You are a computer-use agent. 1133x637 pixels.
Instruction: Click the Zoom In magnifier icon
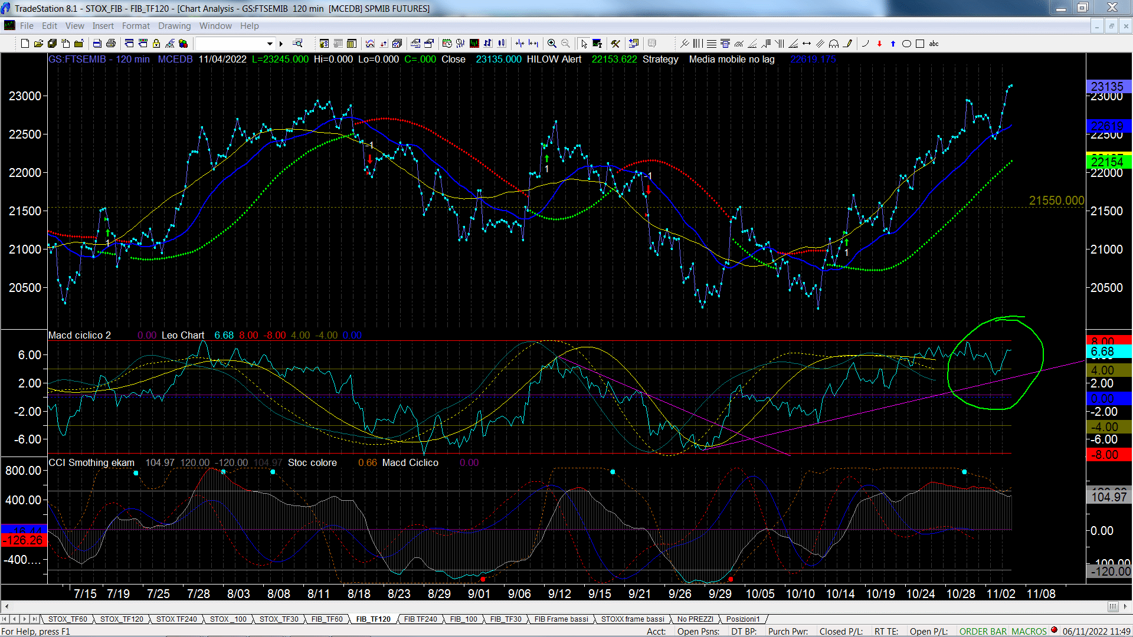coord(552,44)
